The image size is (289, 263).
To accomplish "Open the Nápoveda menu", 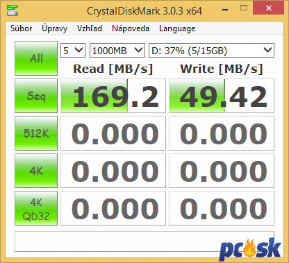I will [131, 28].
